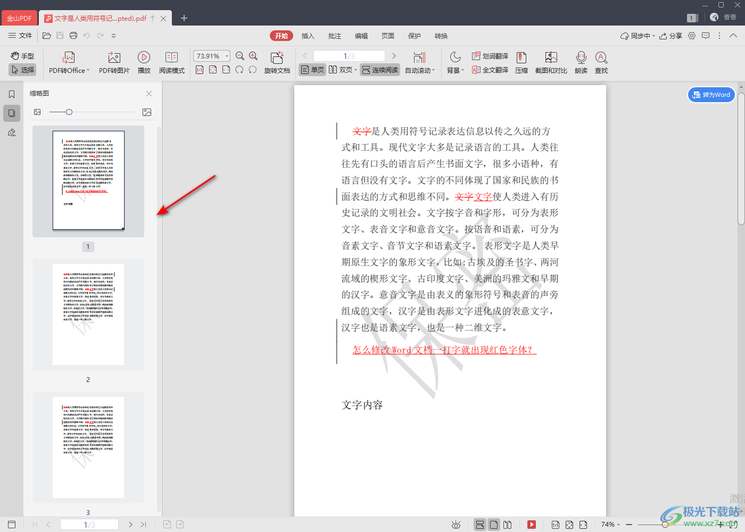The width and height of the screenshot is (745, 532).
Task: Click the actual size 1:1 toolbar icon
Action: click(200, 70)
